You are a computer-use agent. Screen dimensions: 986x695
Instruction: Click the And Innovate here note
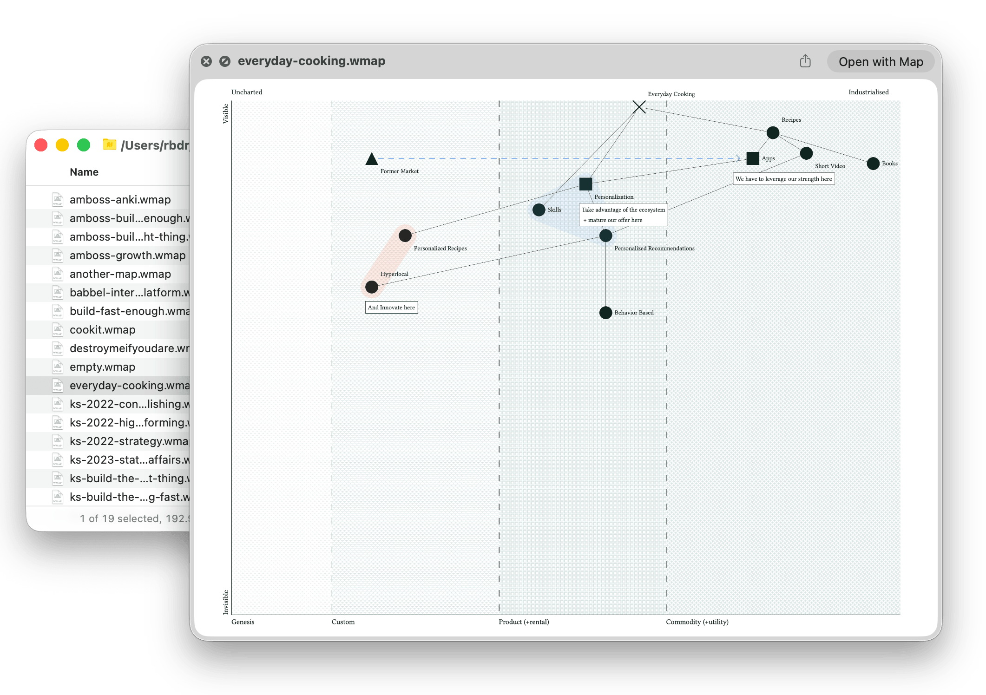coord(391,308)
